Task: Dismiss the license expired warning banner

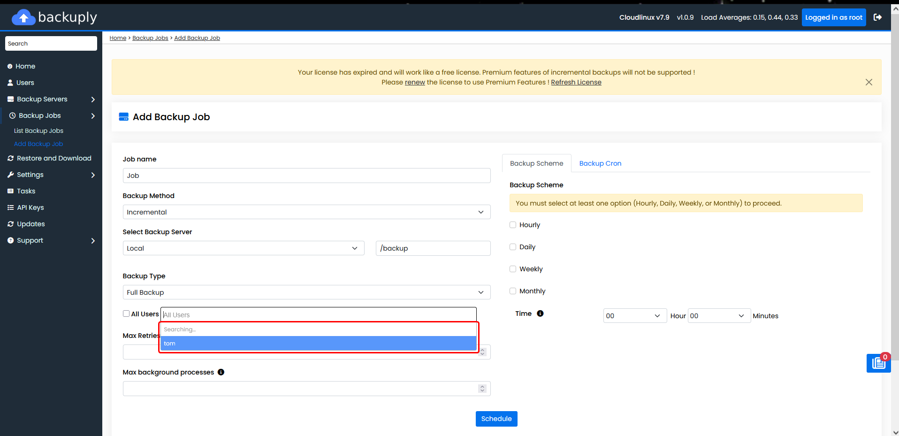Action: point(869,82)
